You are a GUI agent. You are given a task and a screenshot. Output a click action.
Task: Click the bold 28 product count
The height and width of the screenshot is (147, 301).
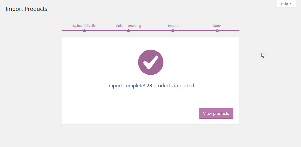(x=149, y=86)
